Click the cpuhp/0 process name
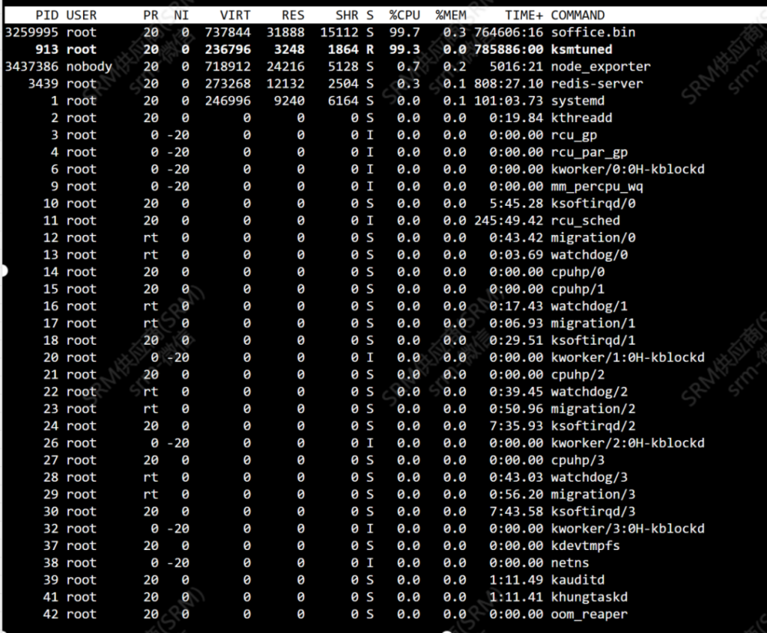 coord(577,272)
